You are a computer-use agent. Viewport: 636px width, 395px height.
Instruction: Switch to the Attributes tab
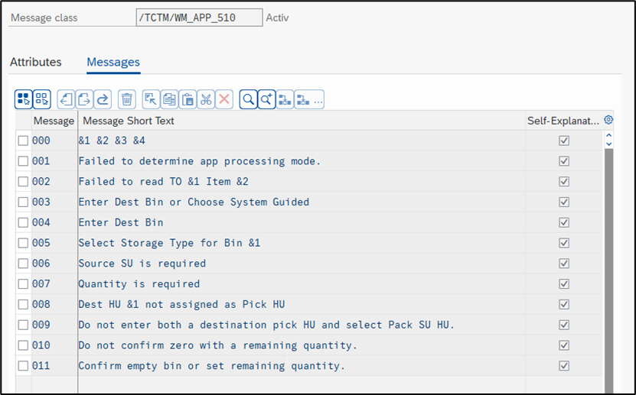(36, 62)
